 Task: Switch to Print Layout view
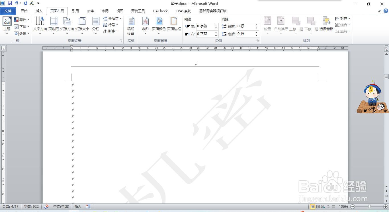(313, 207)
